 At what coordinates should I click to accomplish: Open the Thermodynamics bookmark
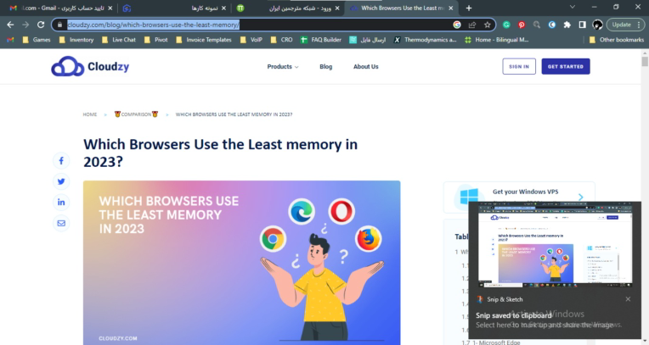(425, 40)
